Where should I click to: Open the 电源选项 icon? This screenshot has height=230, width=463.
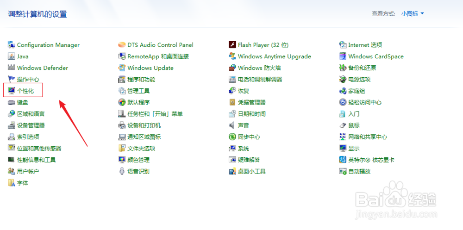[343, 80]
